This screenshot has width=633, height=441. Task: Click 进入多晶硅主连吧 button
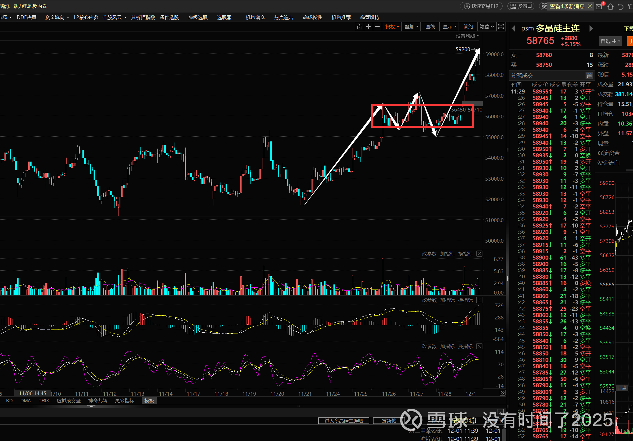pyautogui.click(x=344, y=421)
